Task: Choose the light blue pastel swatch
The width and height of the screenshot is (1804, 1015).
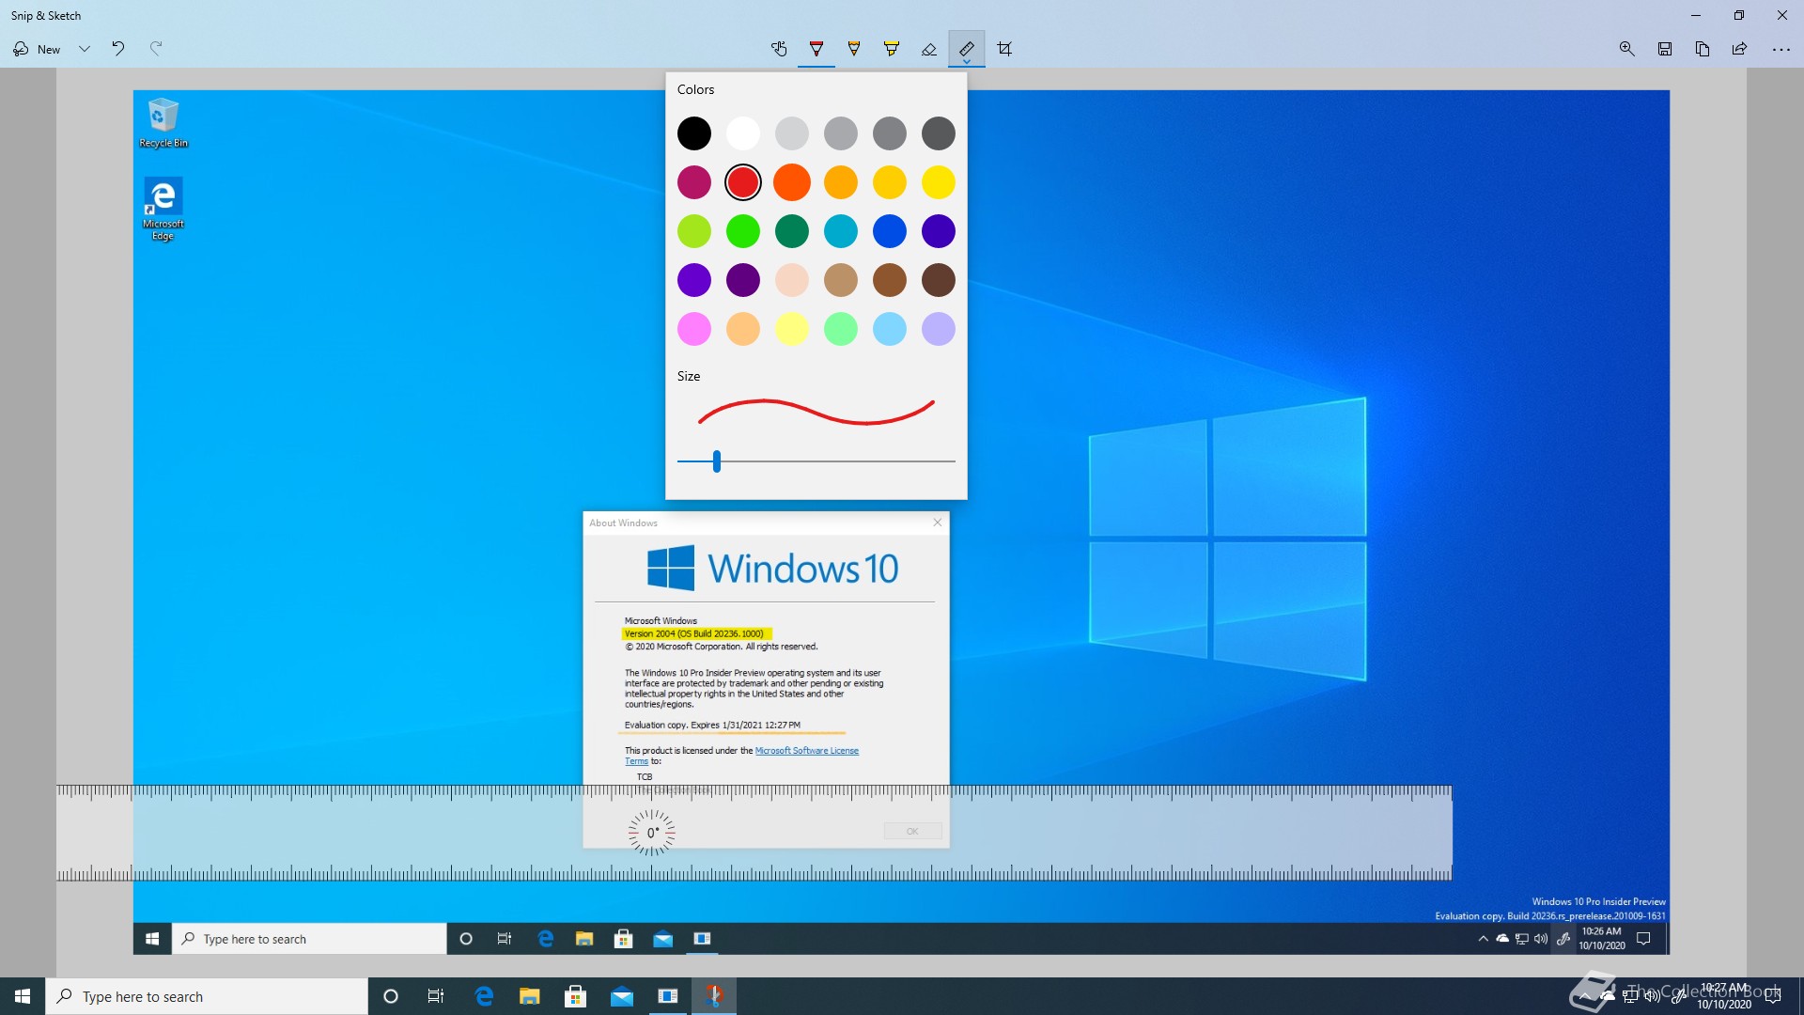Action: [x=890, y=329]
